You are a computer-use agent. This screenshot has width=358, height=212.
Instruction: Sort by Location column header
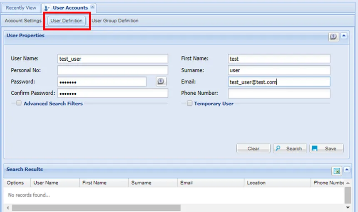tap(277, 182)
